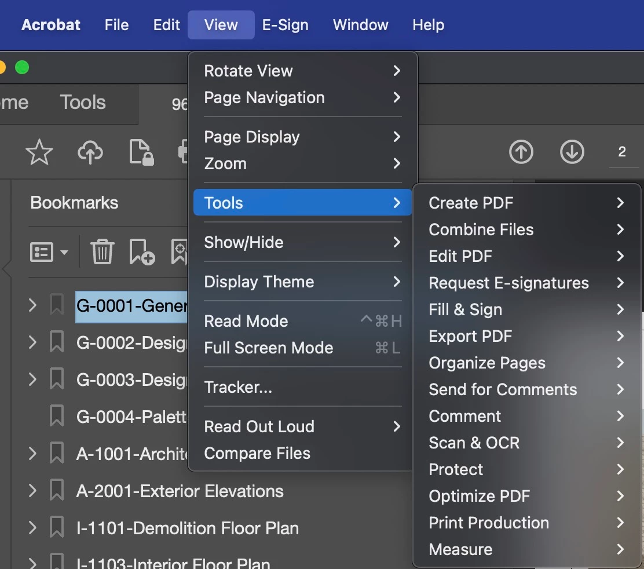The image size is (644, 569).
Task: Expand the G-0002-Desig bookmark
Action: tap(32, 342)
